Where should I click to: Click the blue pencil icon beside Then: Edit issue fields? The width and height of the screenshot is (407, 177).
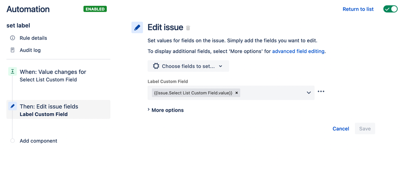[13, 106]
